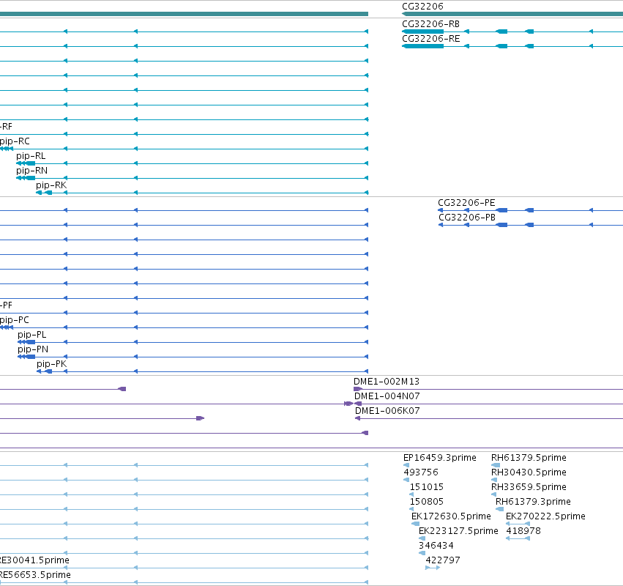Click the EK223127.5prime EST label
The height and width of the screenshot is (586, 623).
point(458,531)
